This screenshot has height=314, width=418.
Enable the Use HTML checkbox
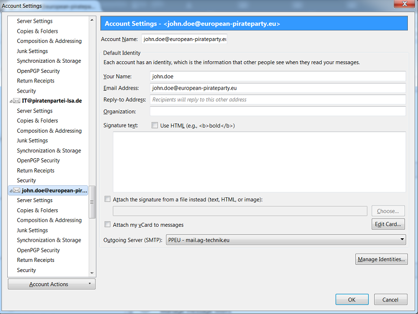coord(155,125)
